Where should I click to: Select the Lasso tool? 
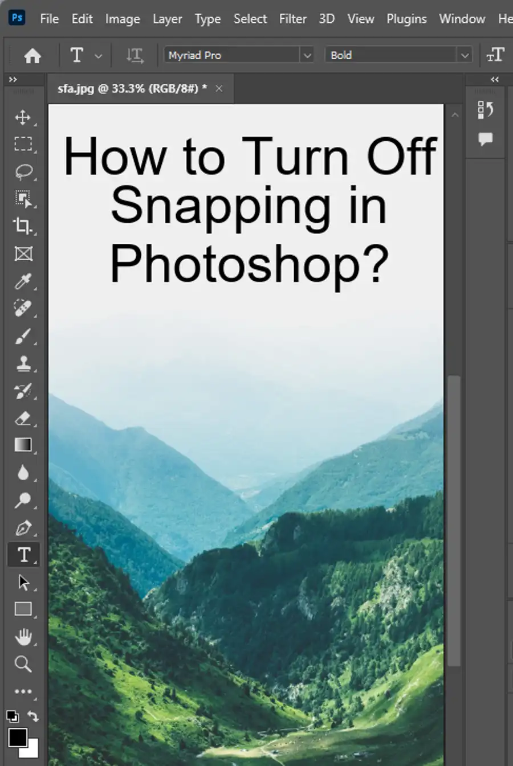coord(23,171)
